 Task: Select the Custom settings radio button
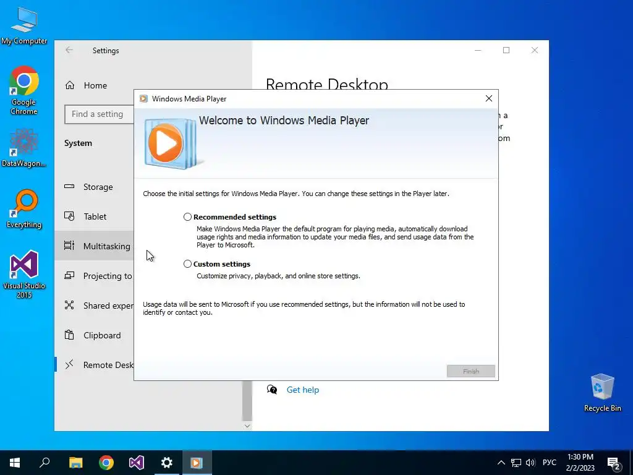click(x=187, y=263)
